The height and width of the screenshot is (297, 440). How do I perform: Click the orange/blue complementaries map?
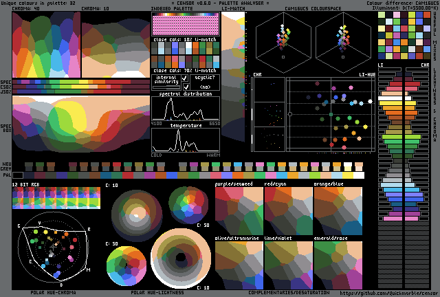tap(338, 211)
